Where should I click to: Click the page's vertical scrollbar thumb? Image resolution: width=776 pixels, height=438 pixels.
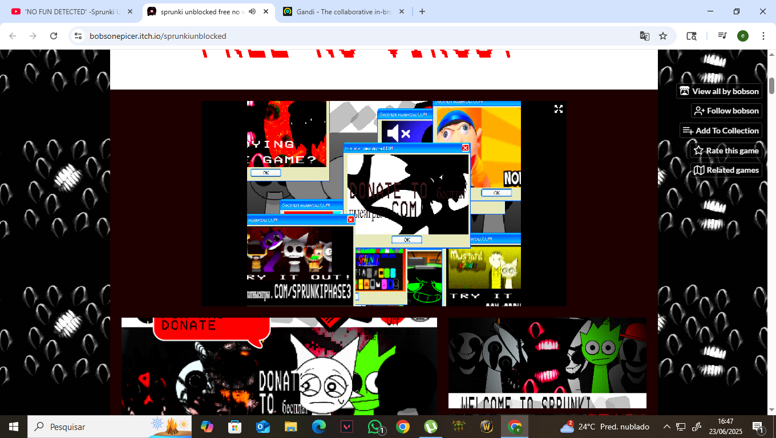click(772, 85)
